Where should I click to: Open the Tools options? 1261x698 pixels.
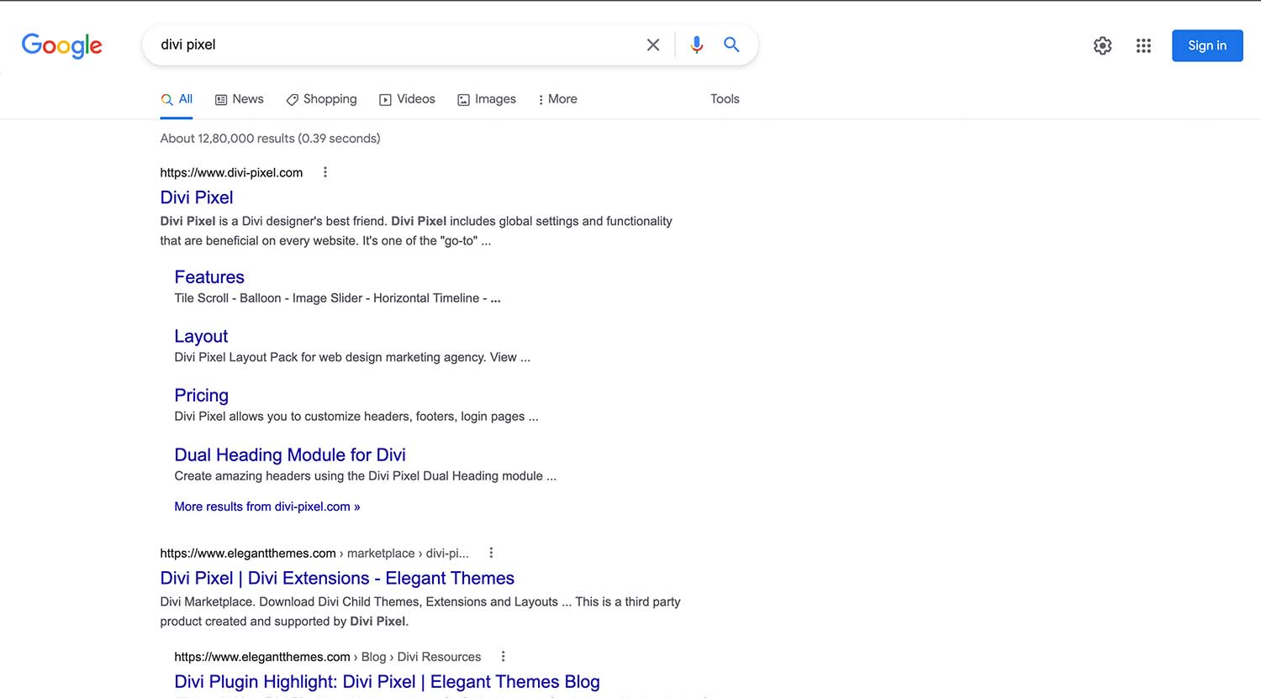[x=725, y=99]
